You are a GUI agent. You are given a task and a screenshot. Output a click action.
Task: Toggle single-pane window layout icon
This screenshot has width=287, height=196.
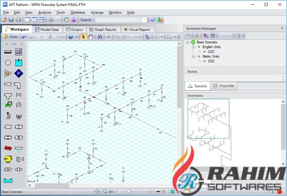(x=27, y=20)
